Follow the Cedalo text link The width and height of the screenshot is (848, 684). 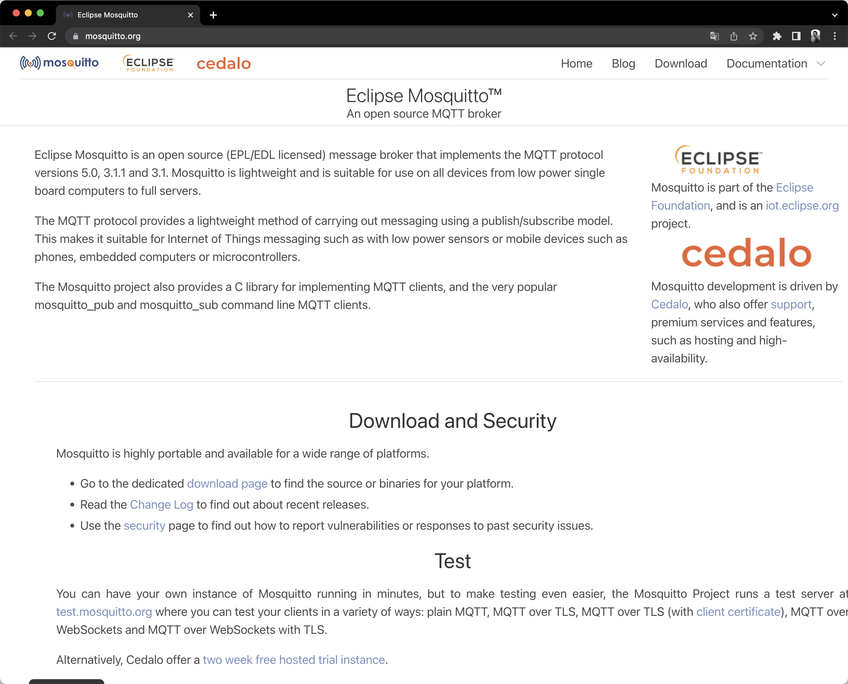(670, 304)
